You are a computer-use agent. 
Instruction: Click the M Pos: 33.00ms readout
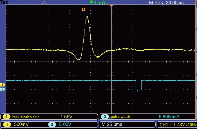pos(166,3)
